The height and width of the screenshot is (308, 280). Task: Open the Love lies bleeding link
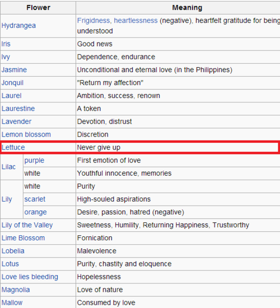(x=30, y=277)
